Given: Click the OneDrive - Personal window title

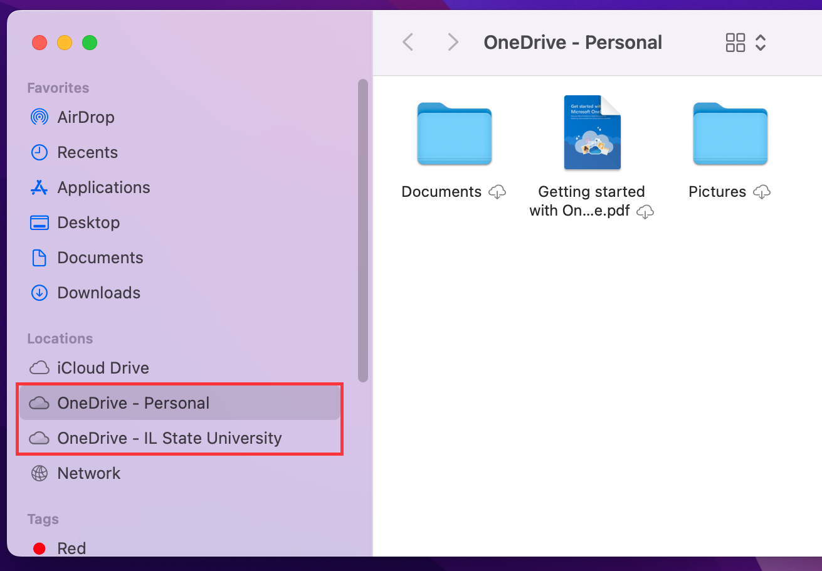Looking at the screenshot, I should tap(573, 43).
